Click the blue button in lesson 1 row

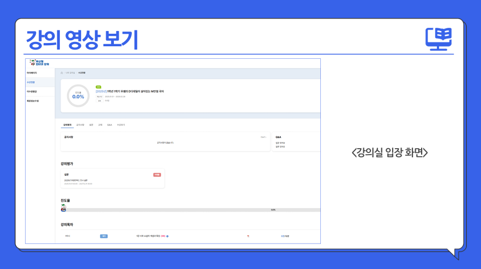pos(104,236)
